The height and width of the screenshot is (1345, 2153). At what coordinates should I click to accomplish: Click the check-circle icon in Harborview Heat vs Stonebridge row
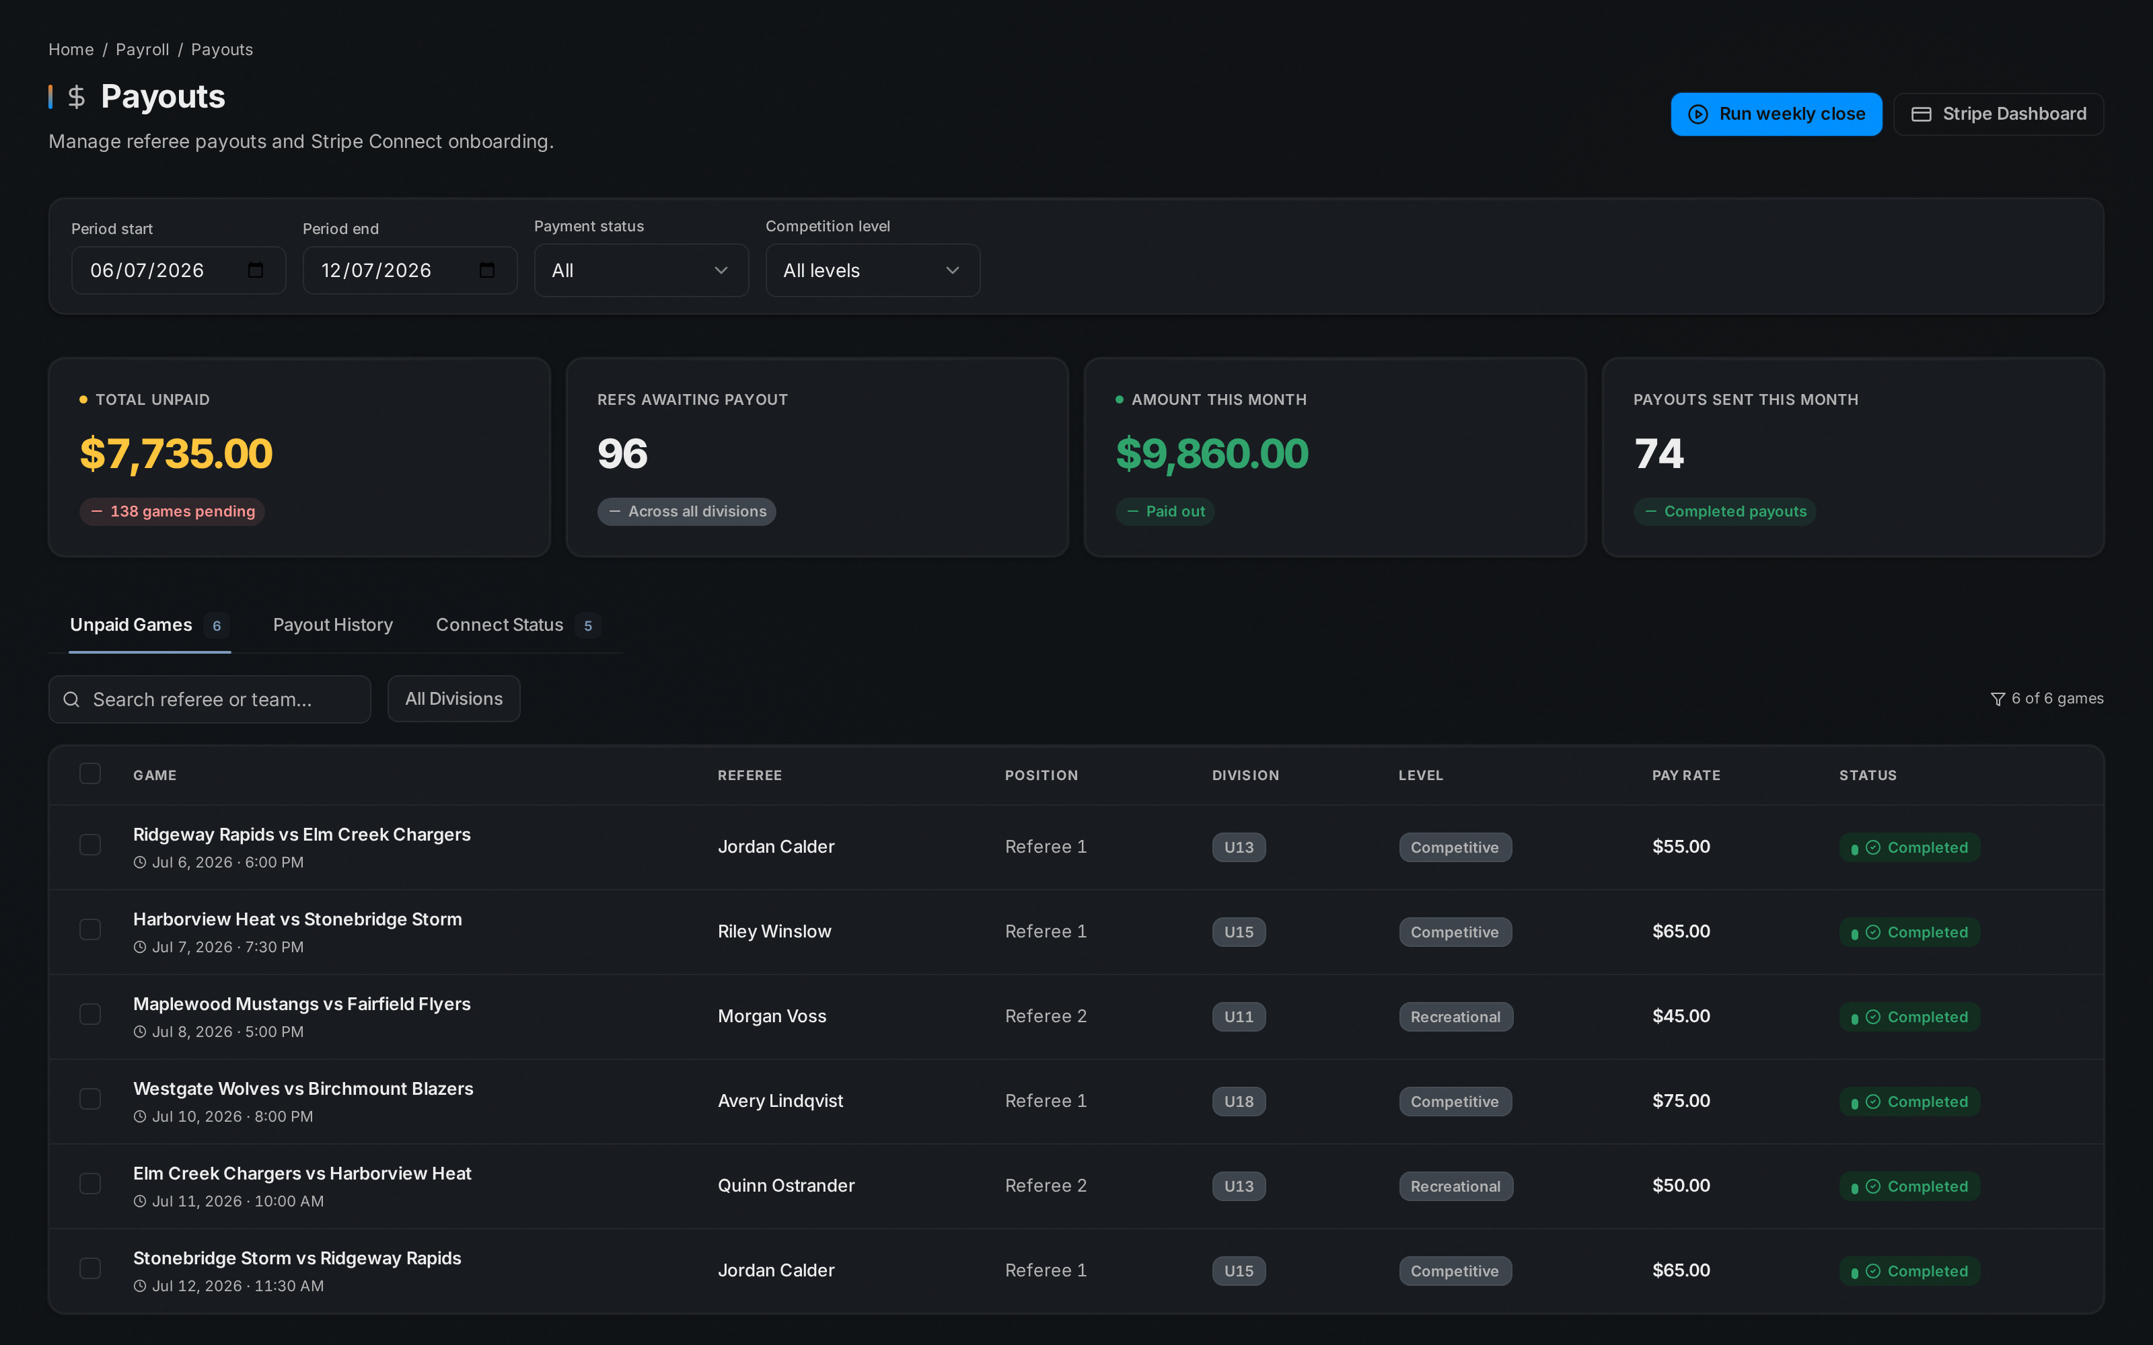tap(1872, 932)
